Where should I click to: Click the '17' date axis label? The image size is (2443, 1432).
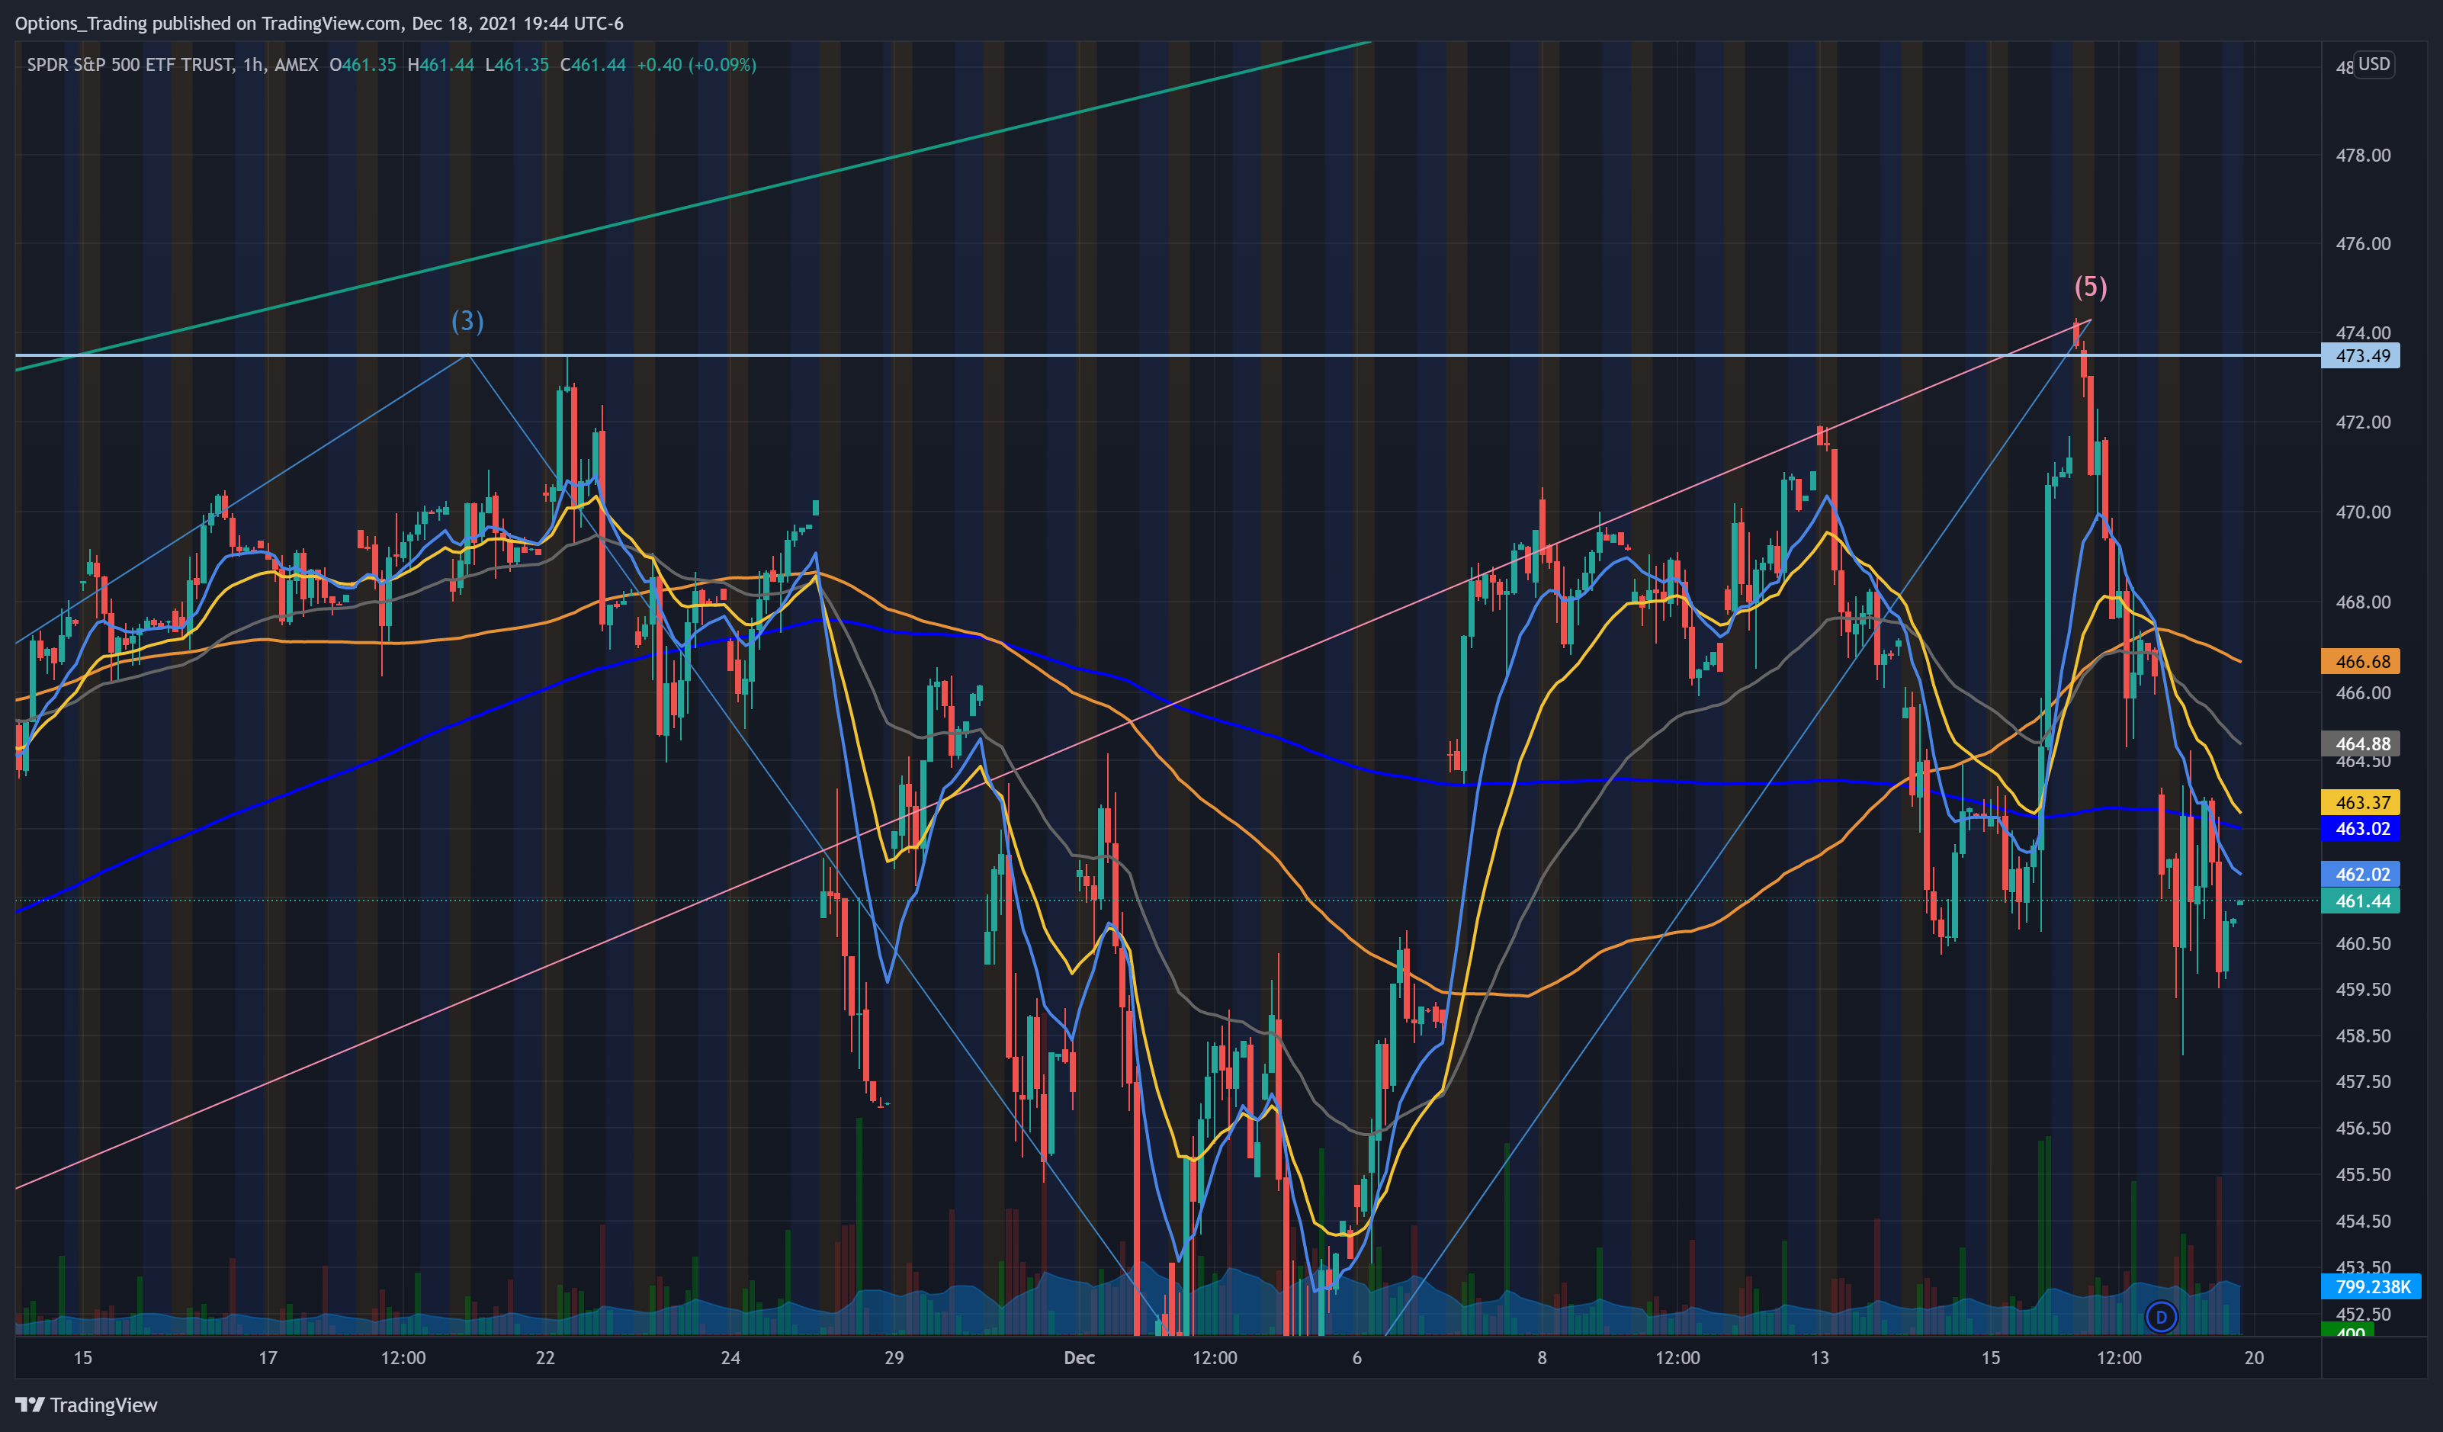pos(268,1357)
